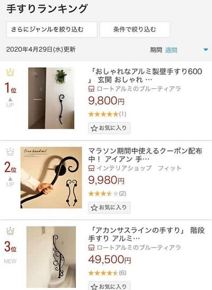Toggle お気に入り favorite for rank 2 item

pyautogui.click(x=109, y=207)
